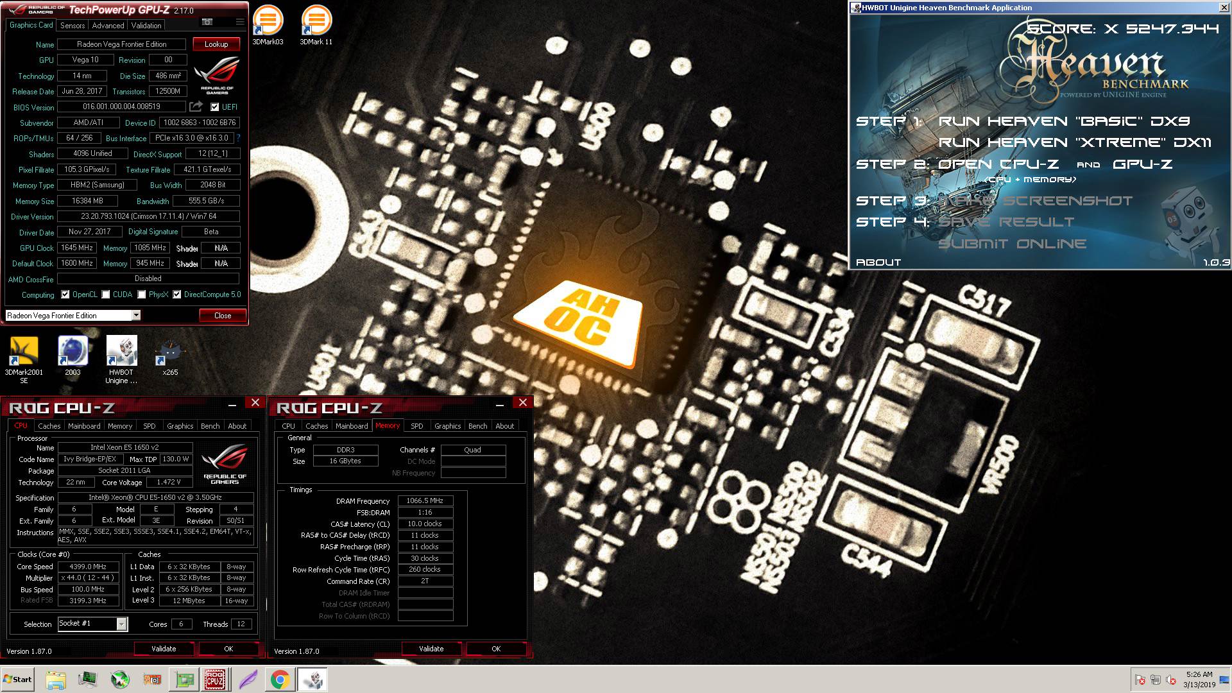Click the BIOS Version field 016.001.000.004.008519

[121, 107]
